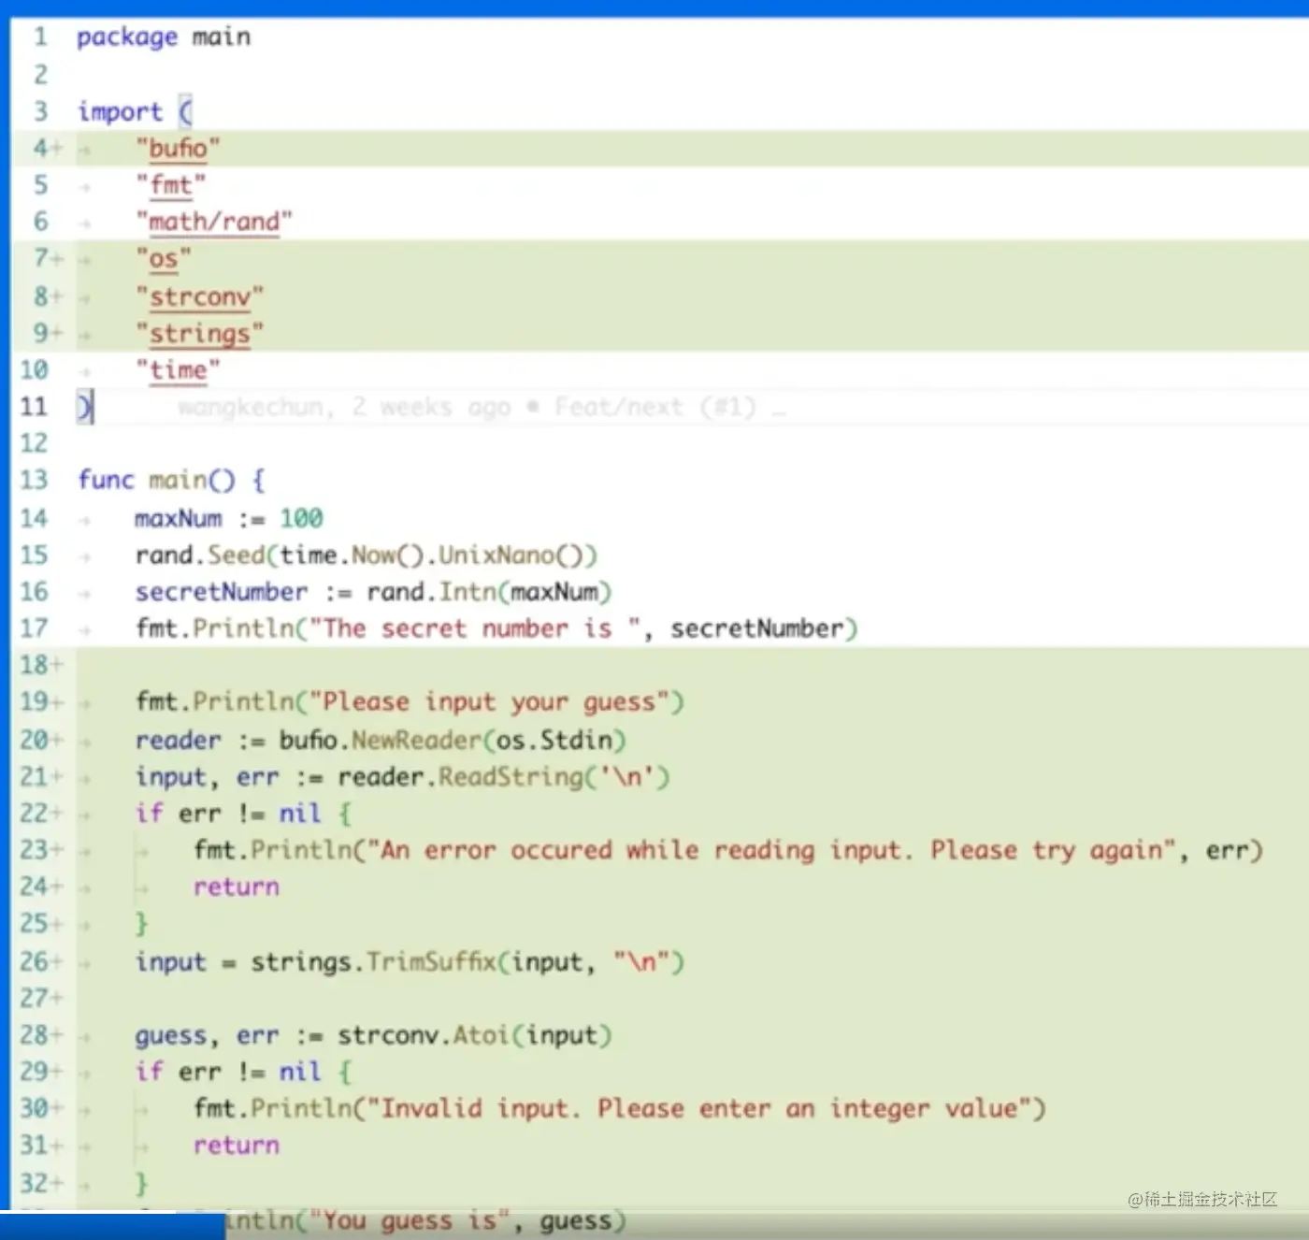Image resolution: width=1309 pixels, height=1240 pixels.
Task: Select the rand.Seed(time.Now().UnixNano()) line
Action: (x=366, y=555)
